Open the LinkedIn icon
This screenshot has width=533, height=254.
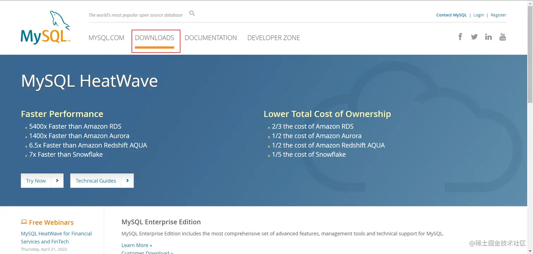[x=488, y=37]
